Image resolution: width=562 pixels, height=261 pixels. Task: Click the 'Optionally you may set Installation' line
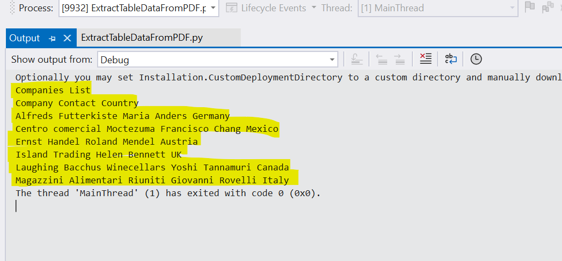[x=289, y=77]
